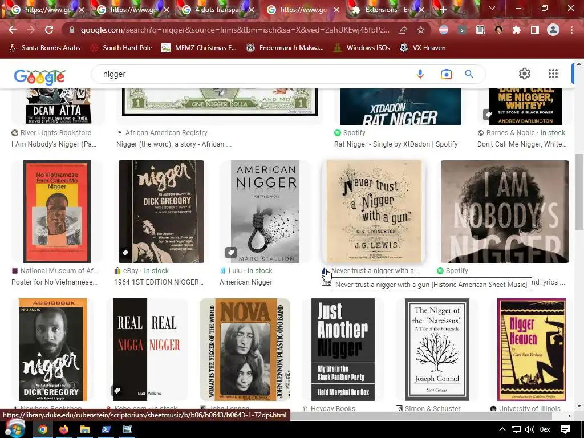The height and width of the screenshot is (438, 584).
Task: Search by image with the camera icon
Action: 446,74
